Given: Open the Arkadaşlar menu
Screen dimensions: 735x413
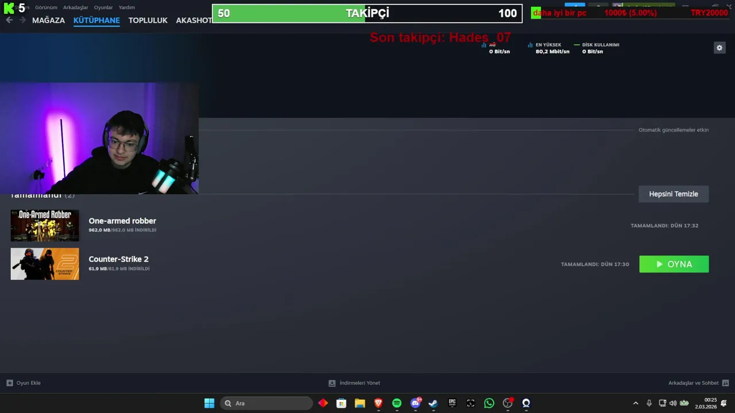Looking at the screenshot, I should point(75,7).
